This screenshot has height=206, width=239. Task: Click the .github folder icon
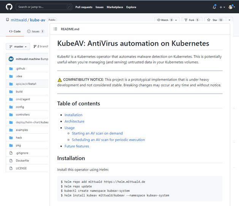pos(11,68)
